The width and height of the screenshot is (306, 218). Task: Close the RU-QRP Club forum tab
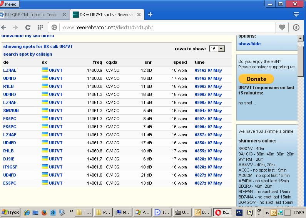64,15
